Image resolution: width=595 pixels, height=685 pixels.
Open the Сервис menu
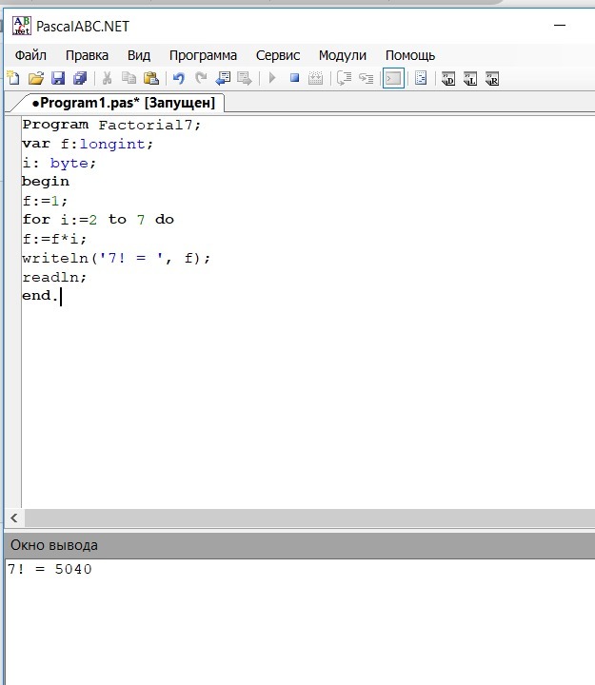pyautogui.click(x=278, y=55)
